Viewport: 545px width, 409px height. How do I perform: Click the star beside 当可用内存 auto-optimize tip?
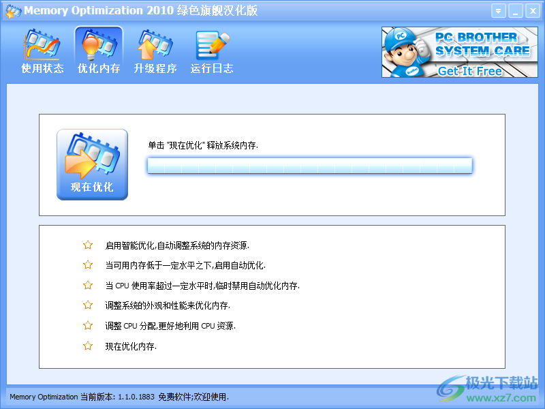tap(87, 265)
